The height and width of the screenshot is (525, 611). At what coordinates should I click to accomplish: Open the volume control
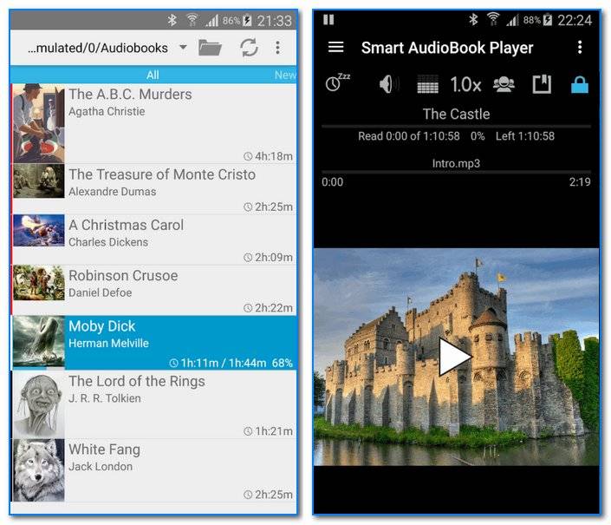pyautogui.click(x=389, y=84)
